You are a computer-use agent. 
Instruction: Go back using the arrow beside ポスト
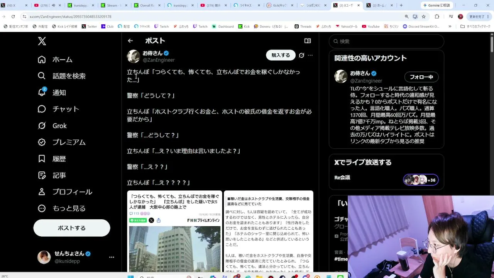pyautogui.click(x=130, y=41)
